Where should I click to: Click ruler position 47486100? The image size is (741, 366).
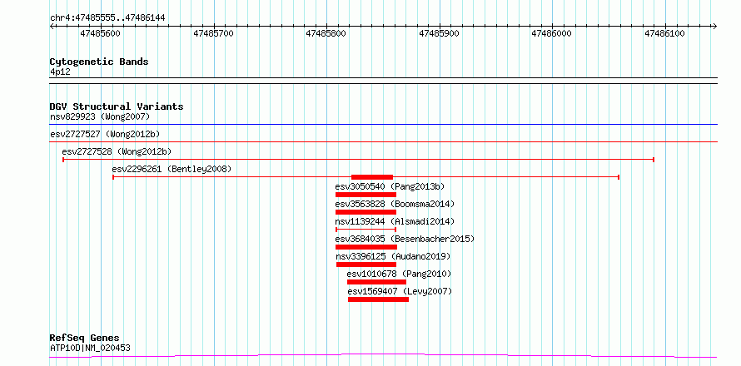(x=664, y=33)
